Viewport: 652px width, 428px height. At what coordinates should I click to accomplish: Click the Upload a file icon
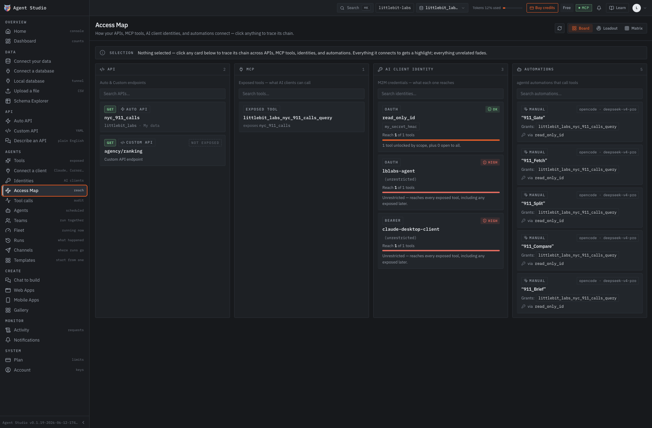8,91
